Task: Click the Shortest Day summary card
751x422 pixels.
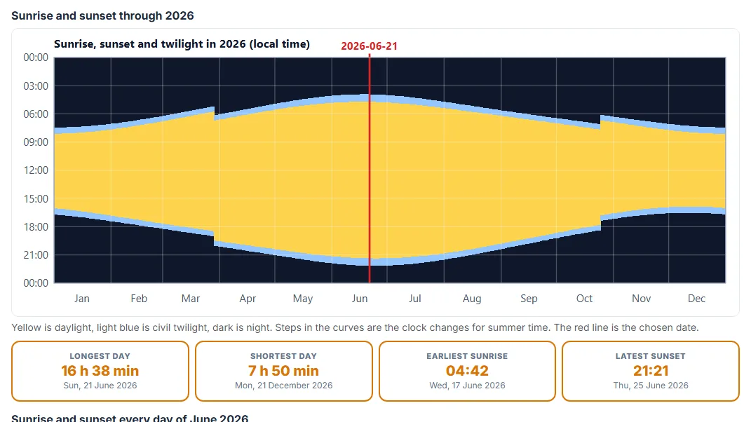Action: coord(283,372)
